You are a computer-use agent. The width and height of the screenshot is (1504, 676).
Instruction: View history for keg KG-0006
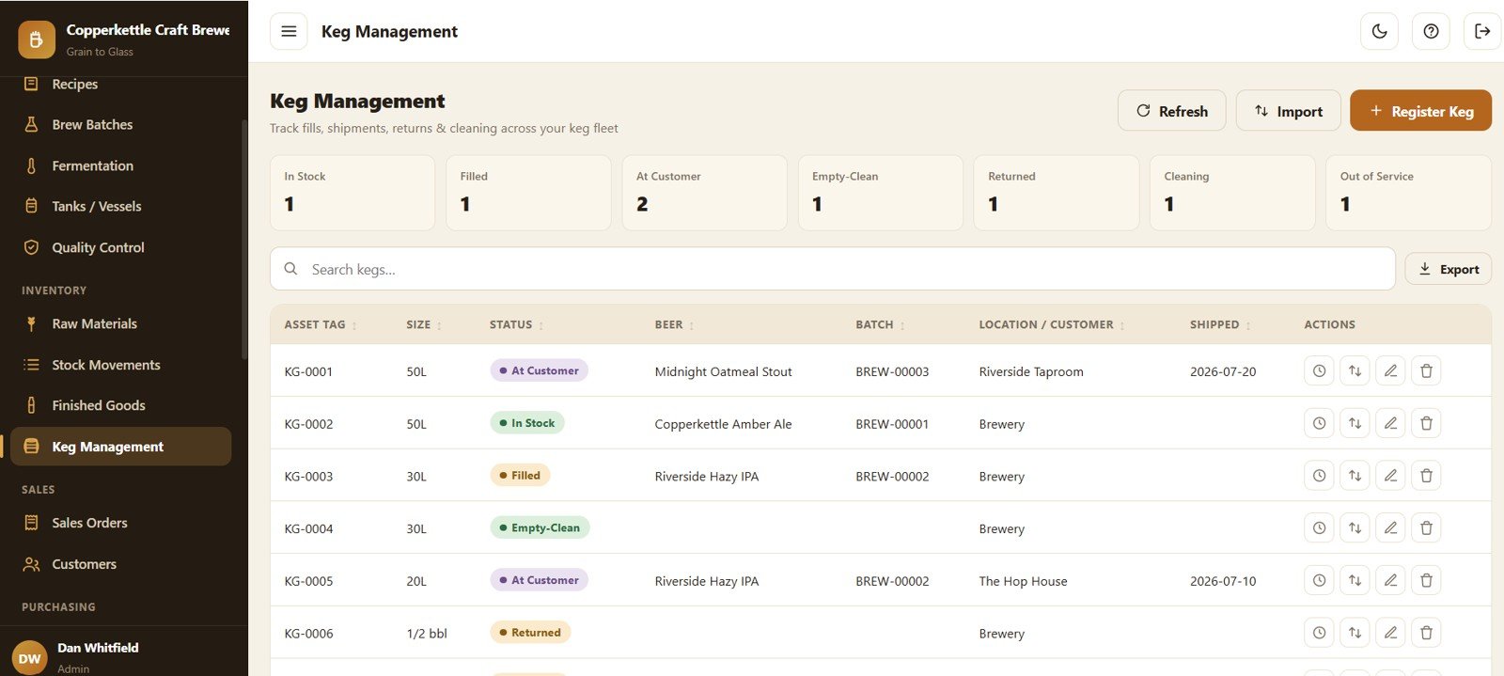pyautogui.click(x=1319, y=633)
